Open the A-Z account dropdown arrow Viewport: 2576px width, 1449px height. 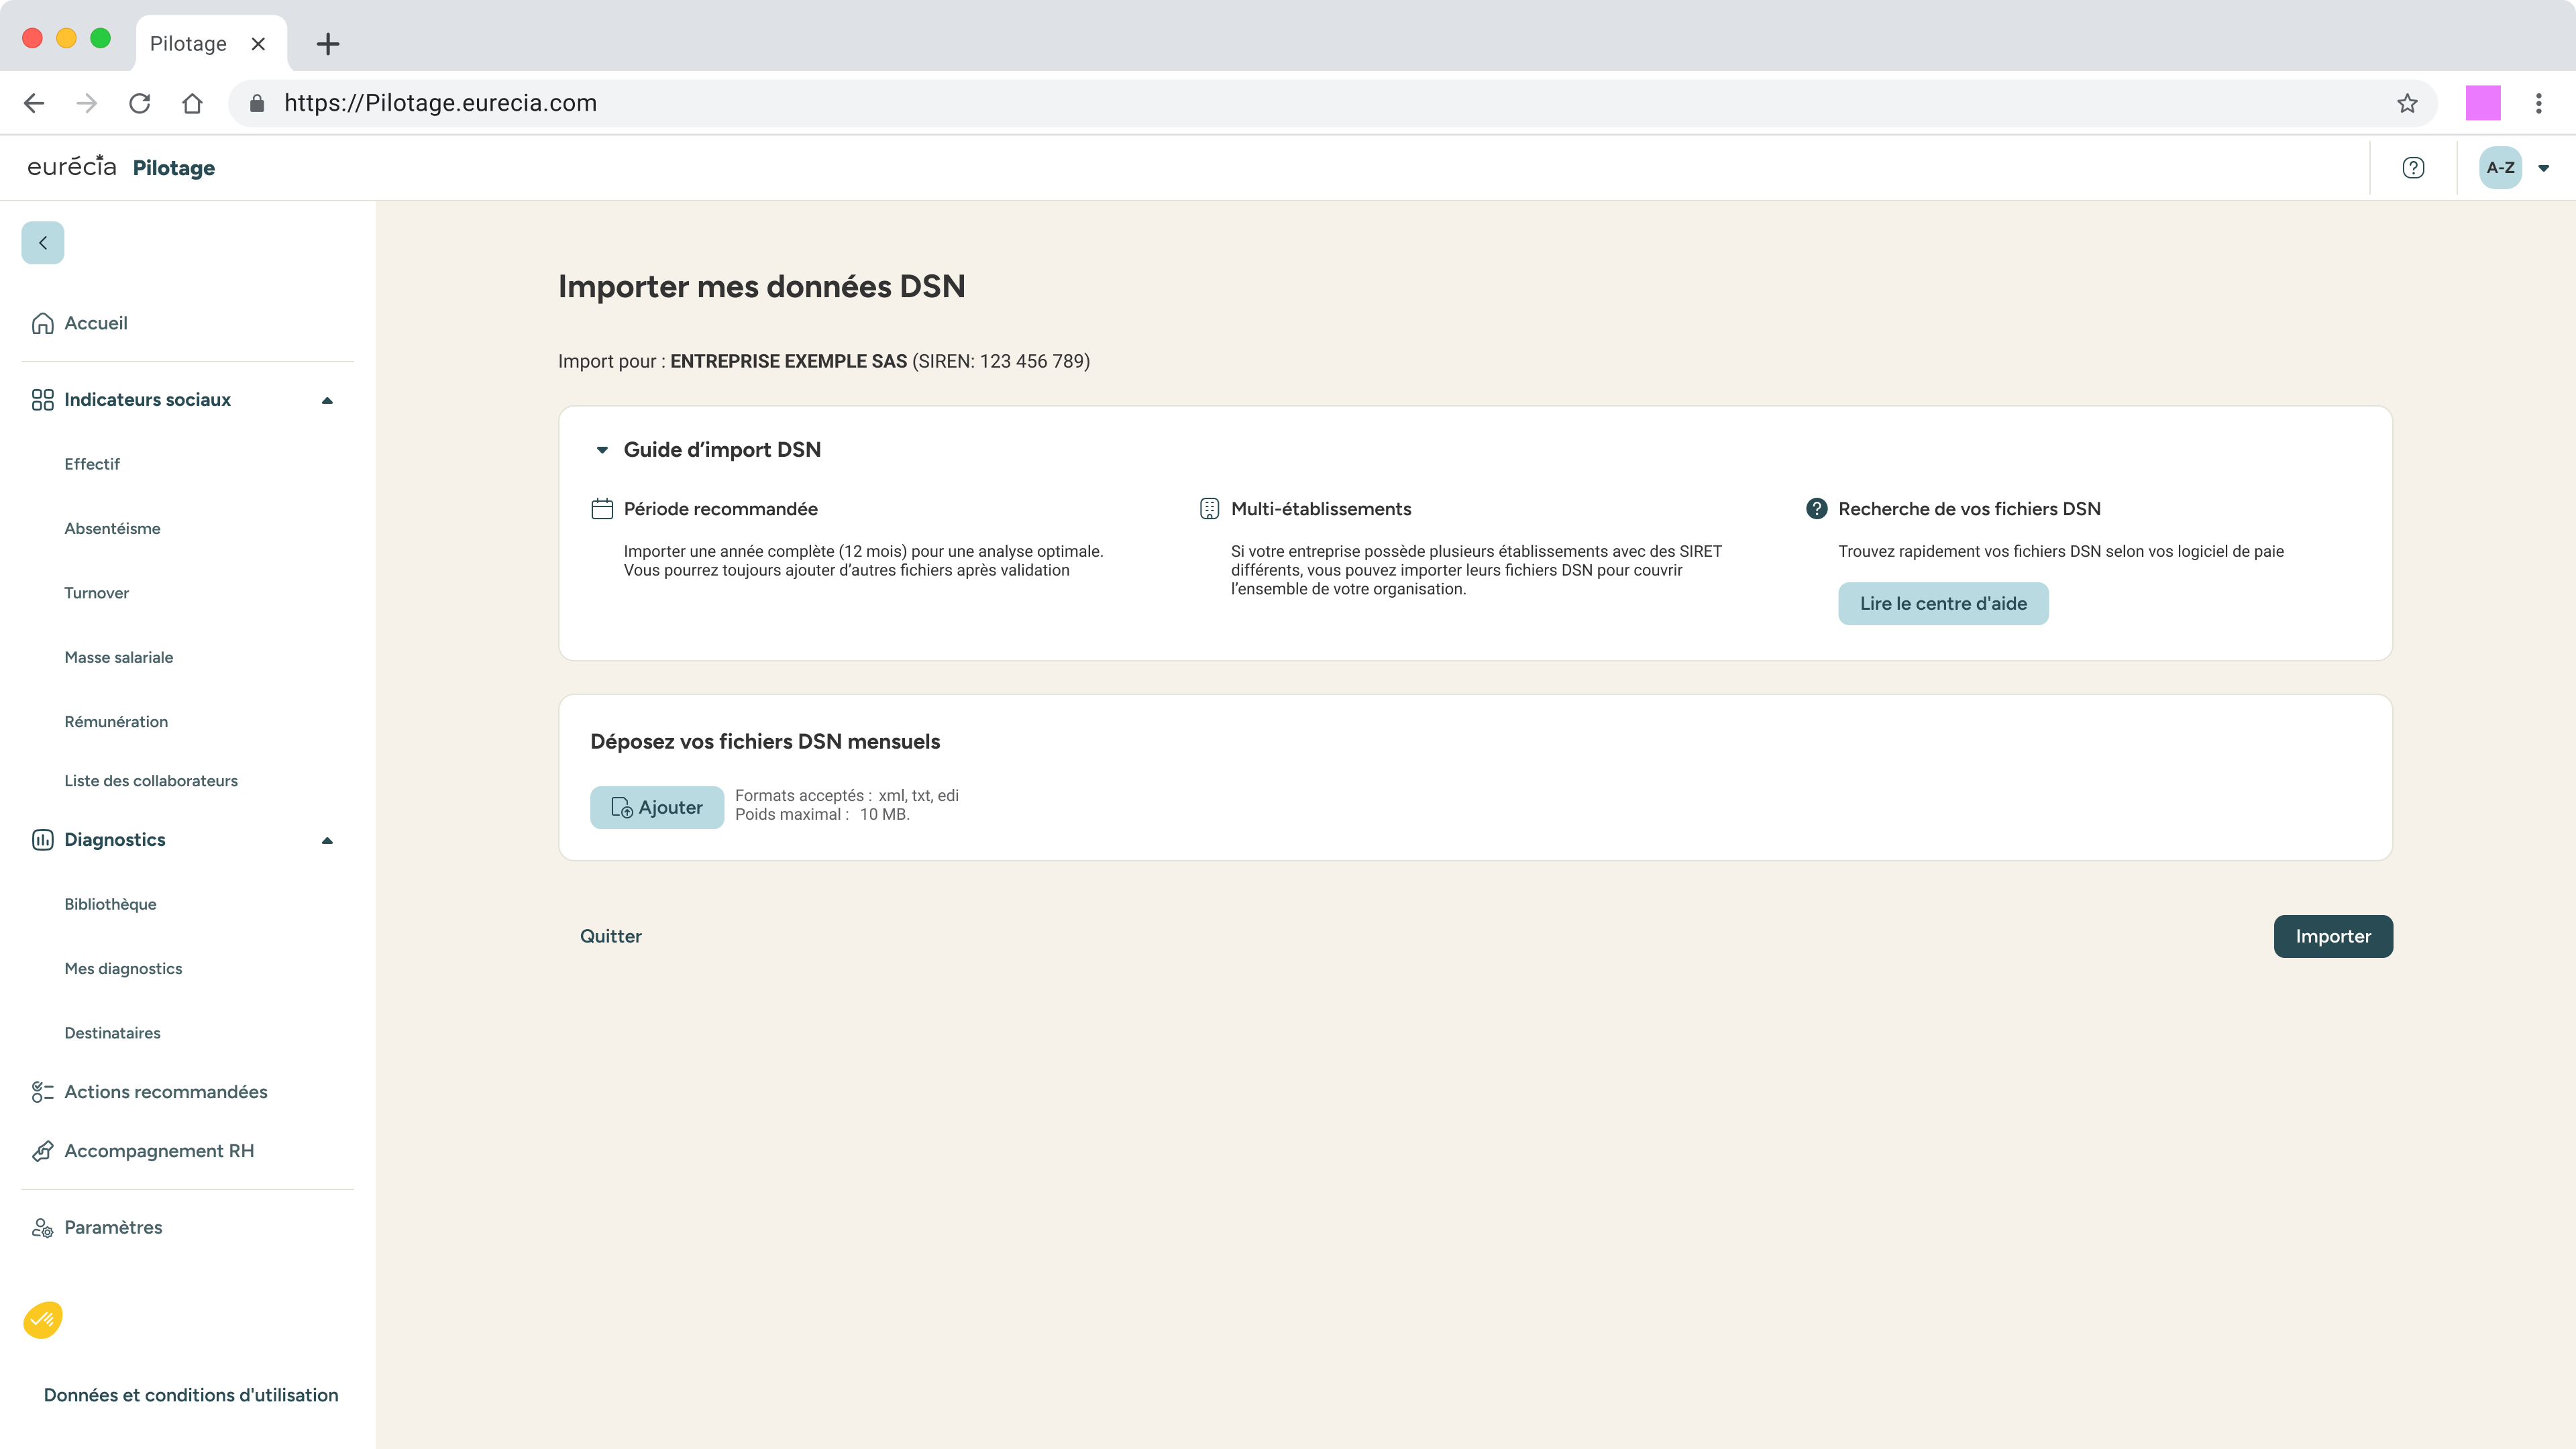[2543, 168]
